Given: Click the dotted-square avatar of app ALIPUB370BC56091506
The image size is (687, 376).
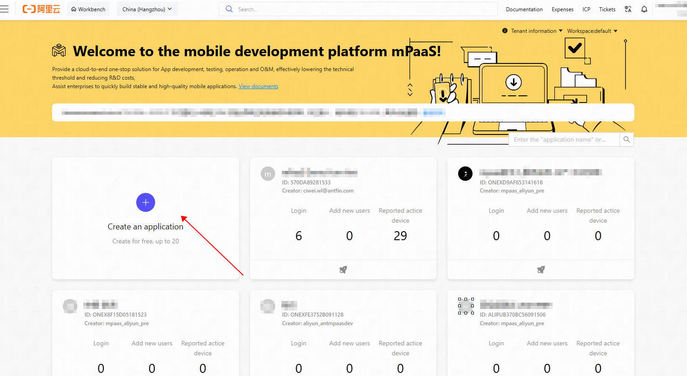Looking at the screenshot, I should click(x=466, y=306).
